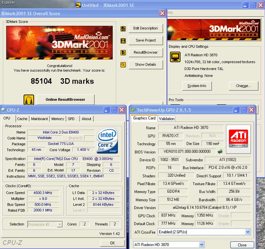The width and height of the screenshot is (265, 249).
Task: Click the Bandwidth value '86.4 GB/s'
Action: click(234, 200)
